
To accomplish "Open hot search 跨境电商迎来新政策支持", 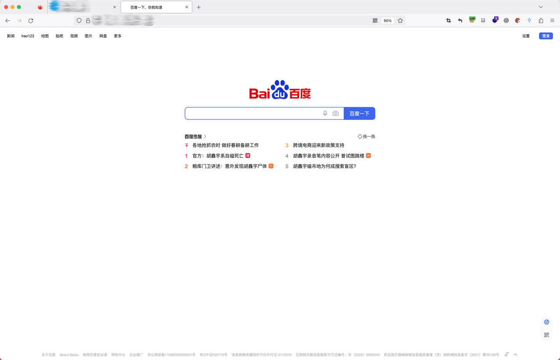I will (x=318, y=145).
